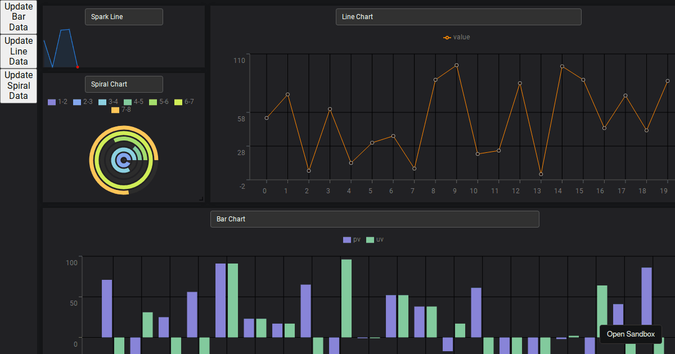
Task: Edit the Spark Line title field
Action: pos(124,17)
